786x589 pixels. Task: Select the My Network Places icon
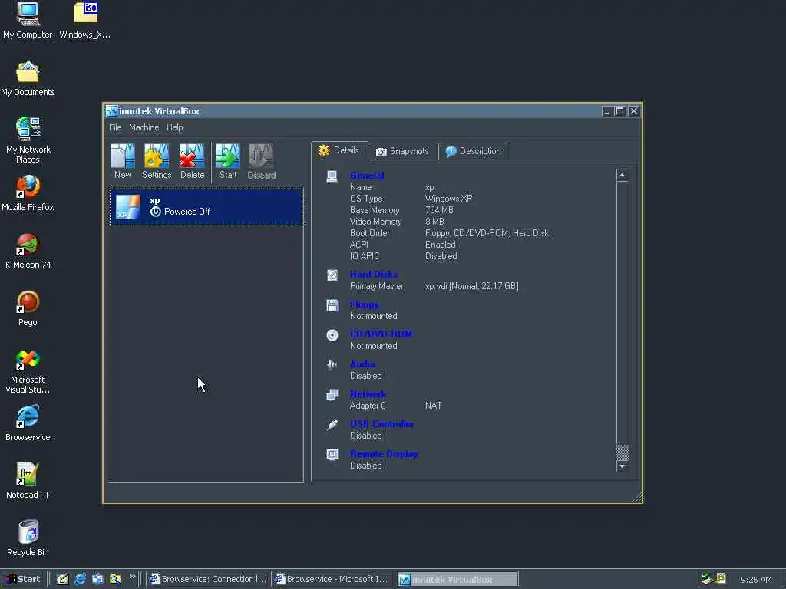click(28, 140)
